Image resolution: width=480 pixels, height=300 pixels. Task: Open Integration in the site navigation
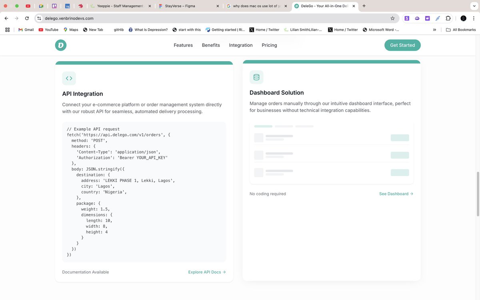[x=241, y=45]
